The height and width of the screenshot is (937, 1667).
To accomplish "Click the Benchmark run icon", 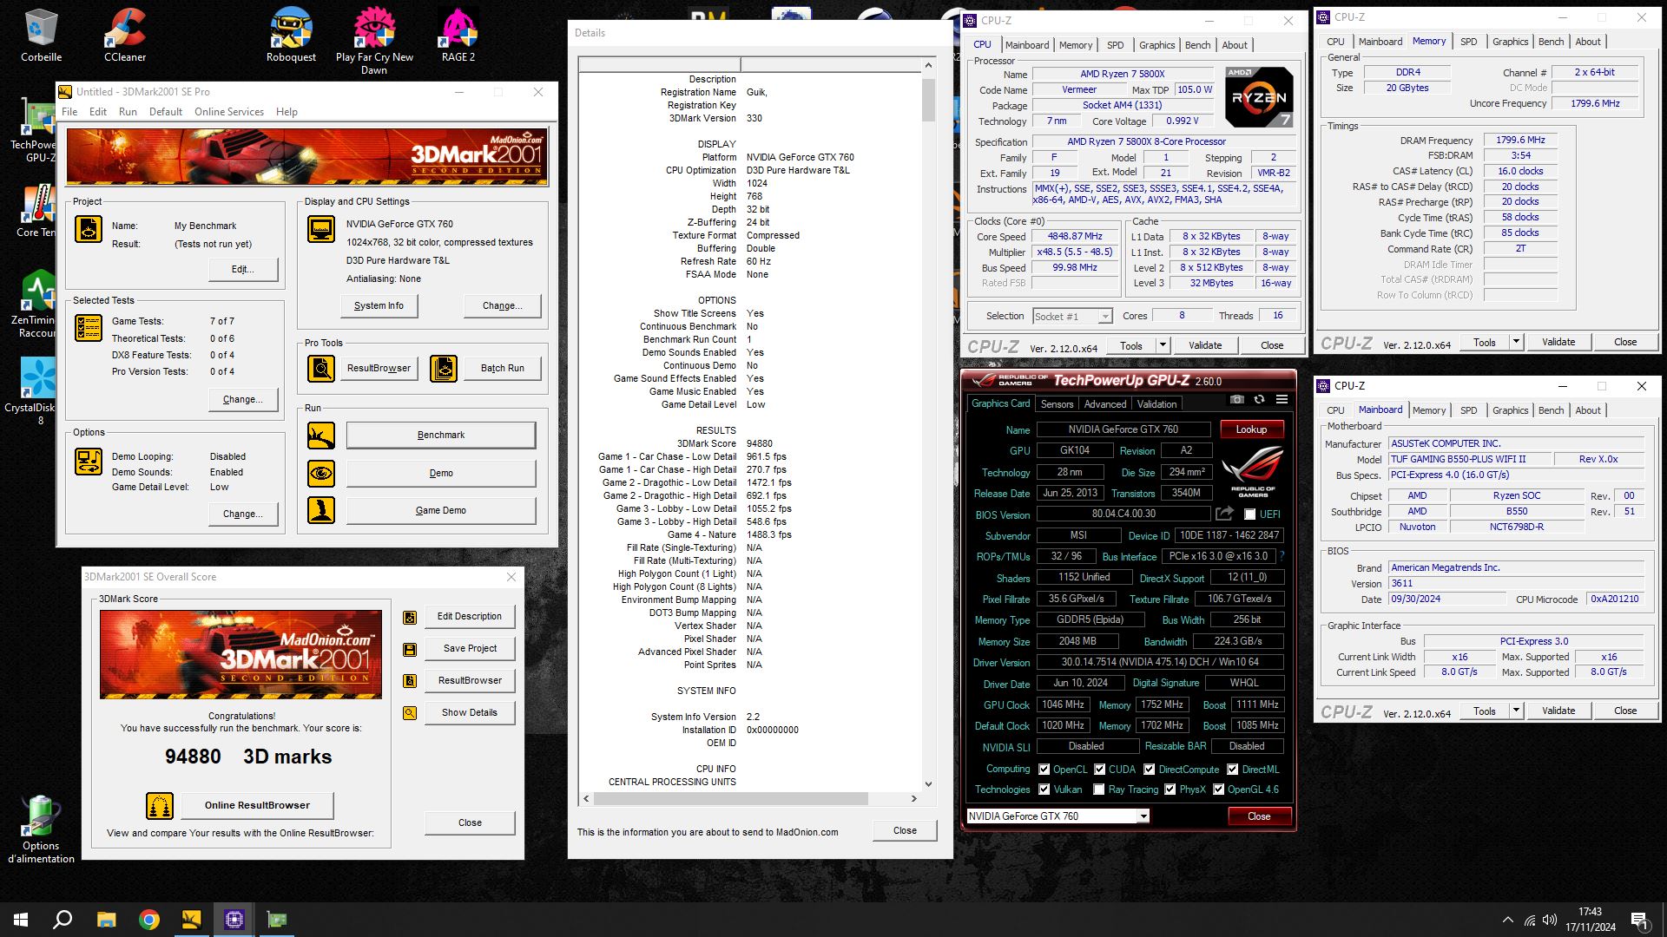I will tap(321, 436).
